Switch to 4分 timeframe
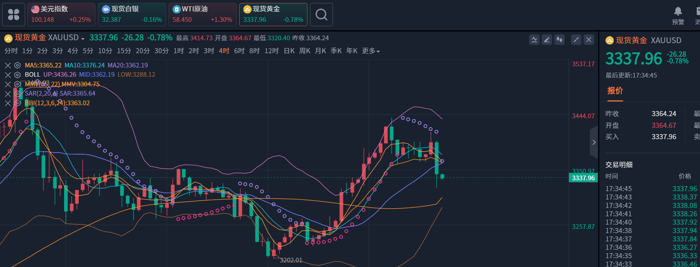The height and width of the screenshot is (267, 700). 72,51
